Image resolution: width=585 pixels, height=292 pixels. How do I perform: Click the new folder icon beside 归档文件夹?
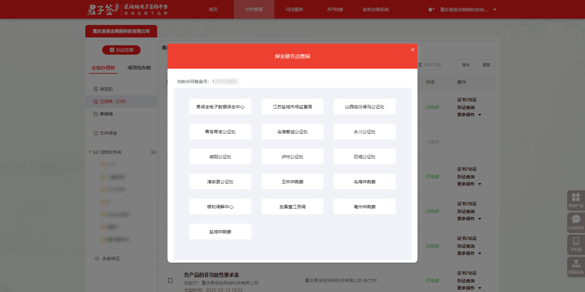pos(153,152)
